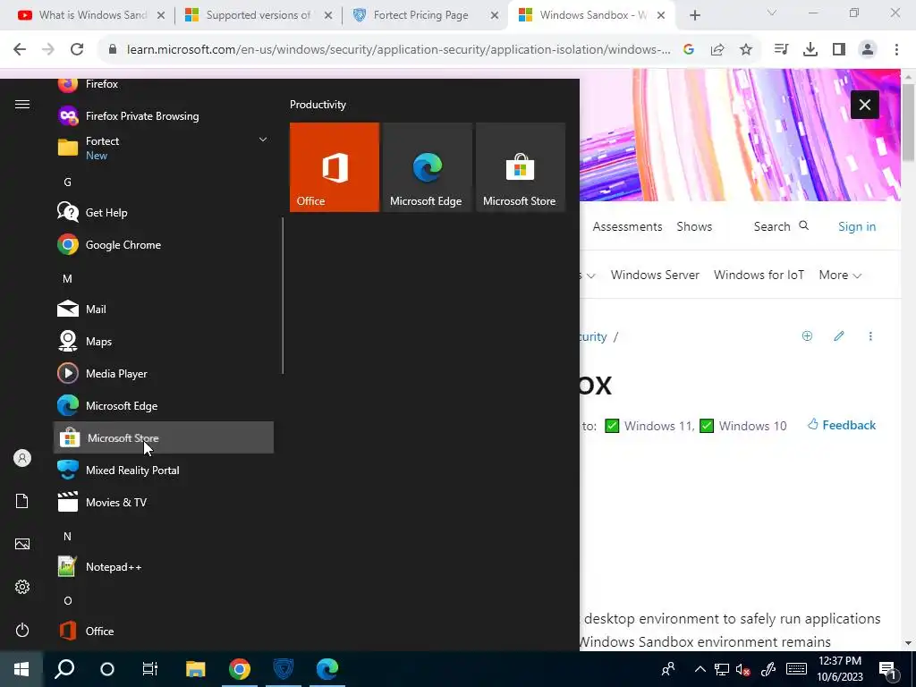
Task: Close the banner with the X button
Action: pyautogui.click(x=865, y=105)
